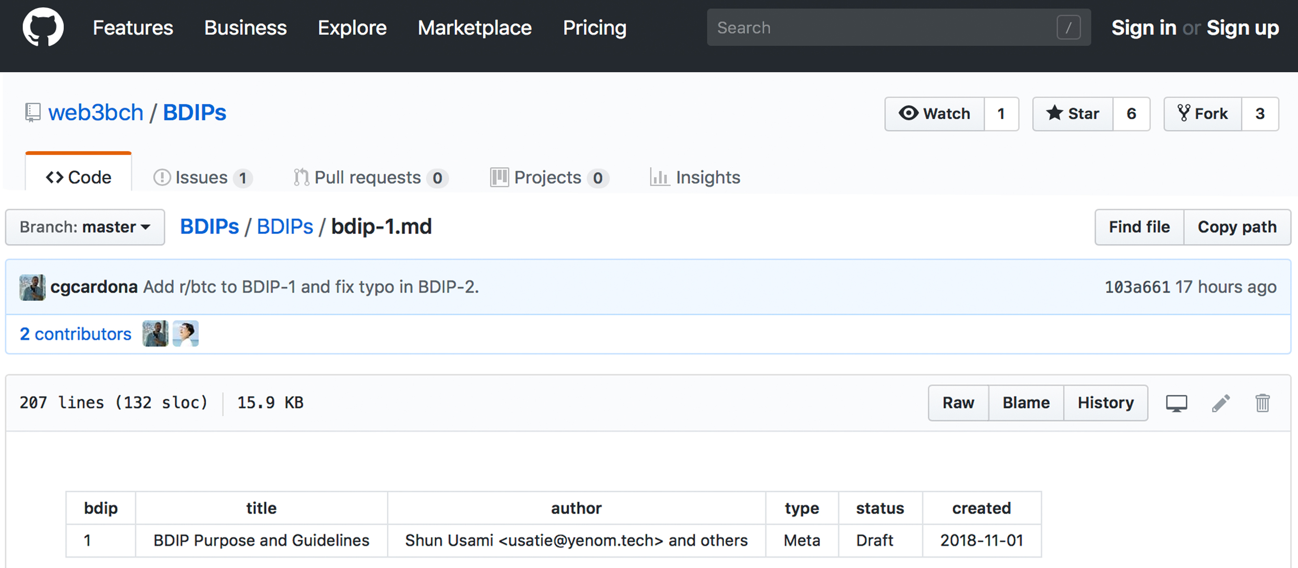Delete file with the trash icon
Image resolution: width=1298 pixels, height=568 pixels.
pyautogui.click(x=1262, y=403)
